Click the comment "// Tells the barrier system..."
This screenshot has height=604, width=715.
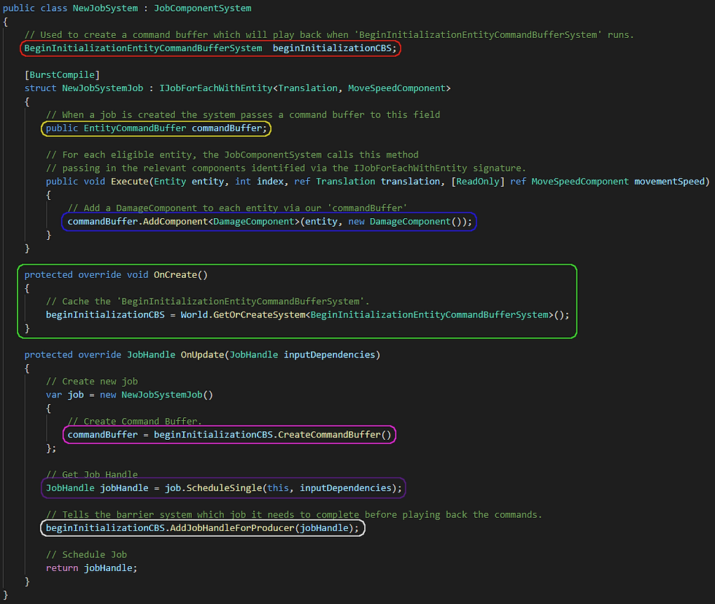point(294,515)
